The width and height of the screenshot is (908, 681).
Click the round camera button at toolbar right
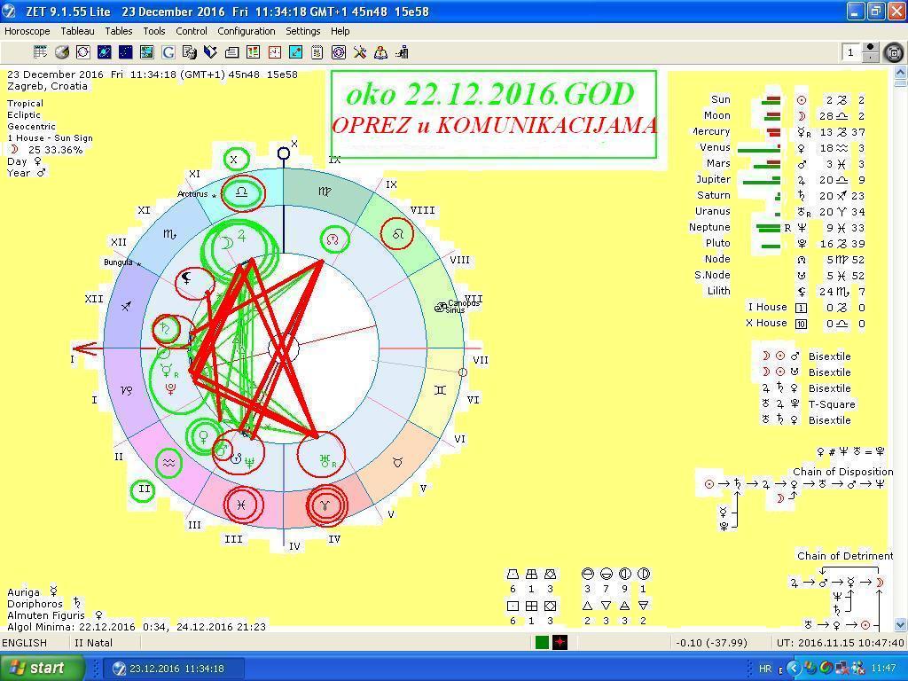pyautogui.click(x=894, y=53)
